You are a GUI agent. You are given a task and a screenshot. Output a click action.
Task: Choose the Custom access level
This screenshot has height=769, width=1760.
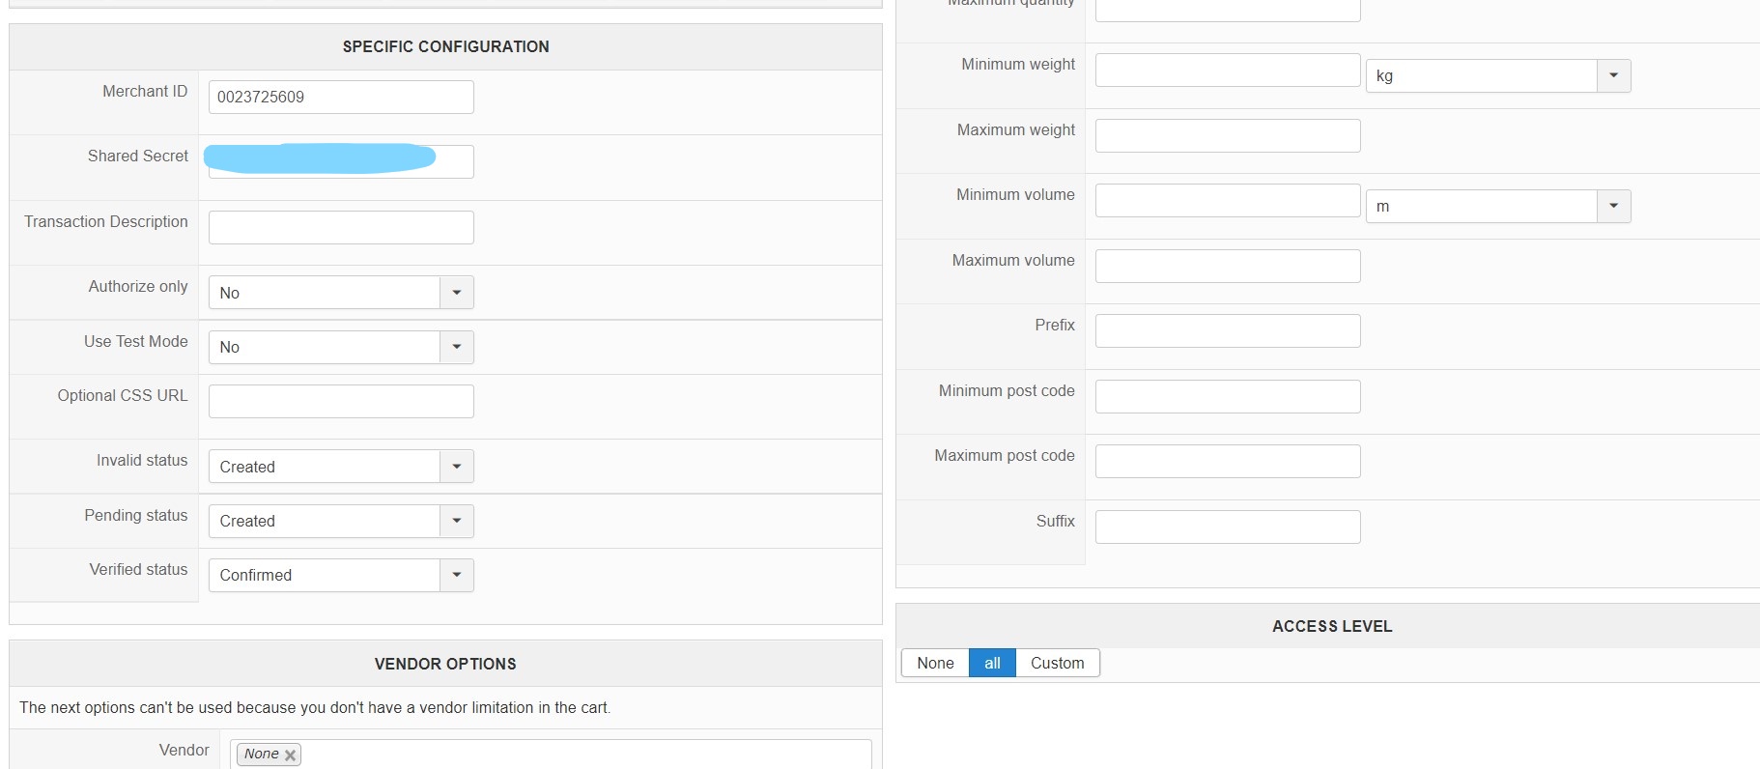point(1057,663)
